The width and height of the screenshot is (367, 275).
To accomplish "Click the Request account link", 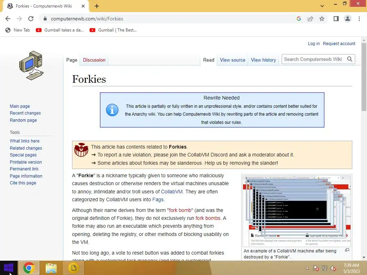I will pos(339,43).
